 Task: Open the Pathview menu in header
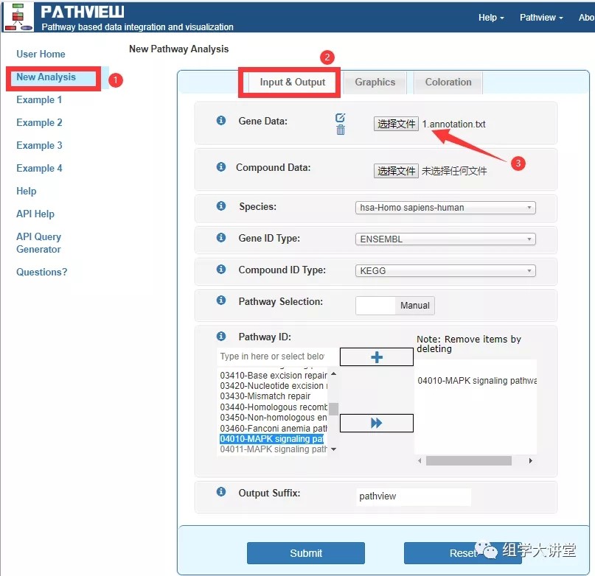[x=541, y=18]
